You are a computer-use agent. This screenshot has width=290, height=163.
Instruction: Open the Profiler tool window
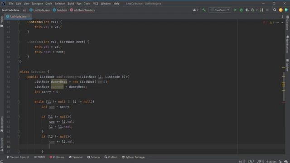tap(111, 157)
